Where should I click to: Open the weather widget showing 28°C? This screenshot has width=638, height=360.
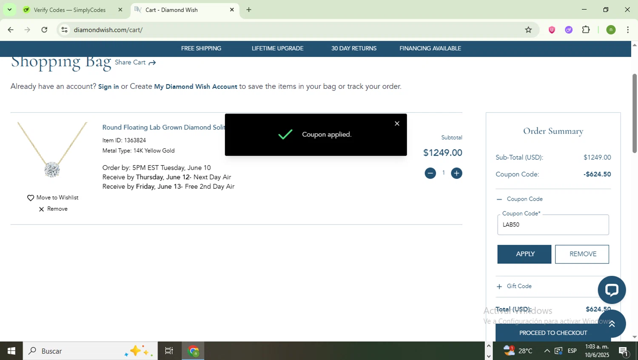click(x=518, y=351)
